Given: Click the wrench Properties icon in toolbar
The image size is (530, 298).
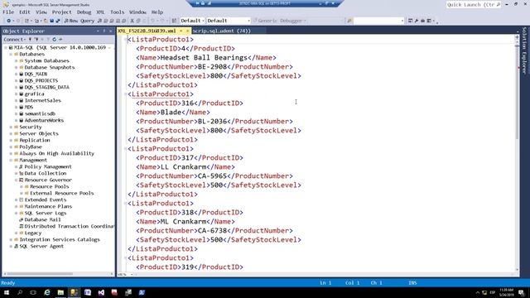Looking at the screenshot, I should tap(416, 21).
